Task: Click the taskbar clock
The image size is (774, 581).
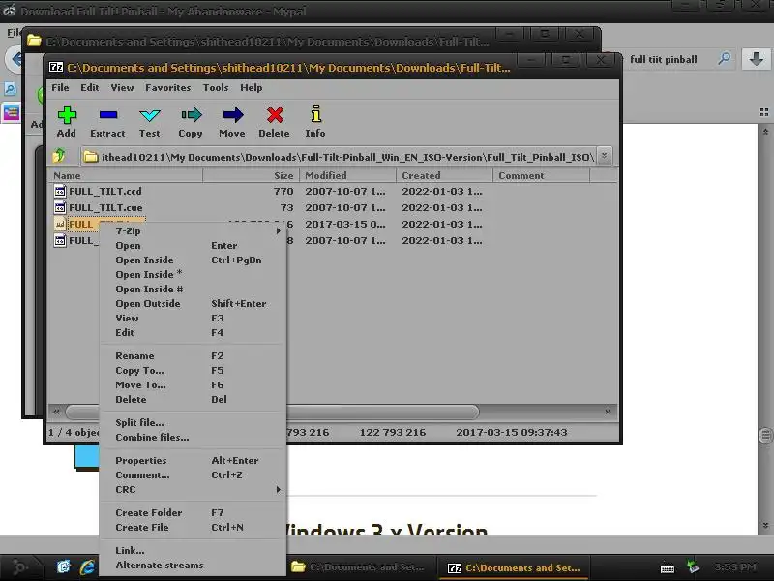Action: pos(735,567)
